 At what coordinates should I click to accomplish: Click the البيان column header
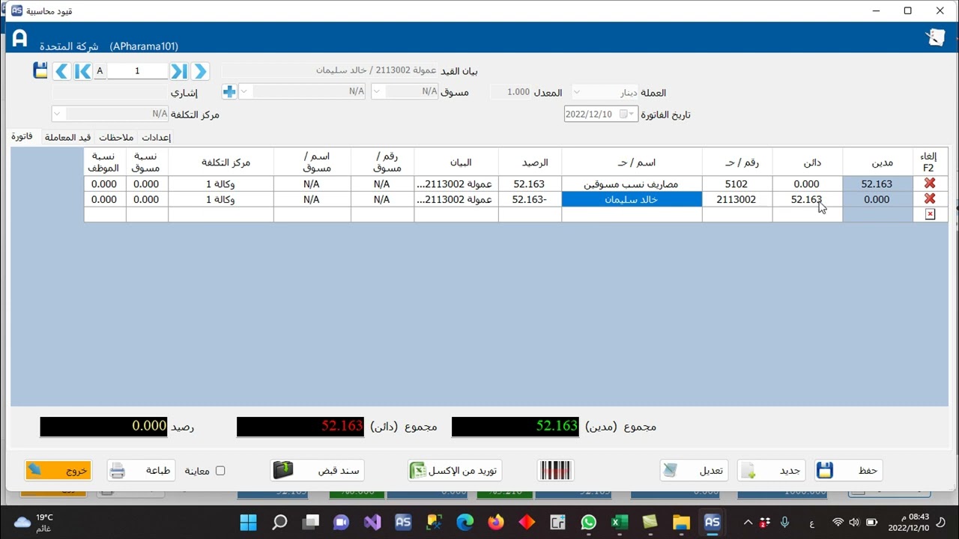tap(456, 162)
